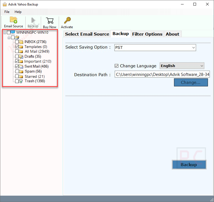Select the WINNINGPC-WIN10 label

coord(32,33)
